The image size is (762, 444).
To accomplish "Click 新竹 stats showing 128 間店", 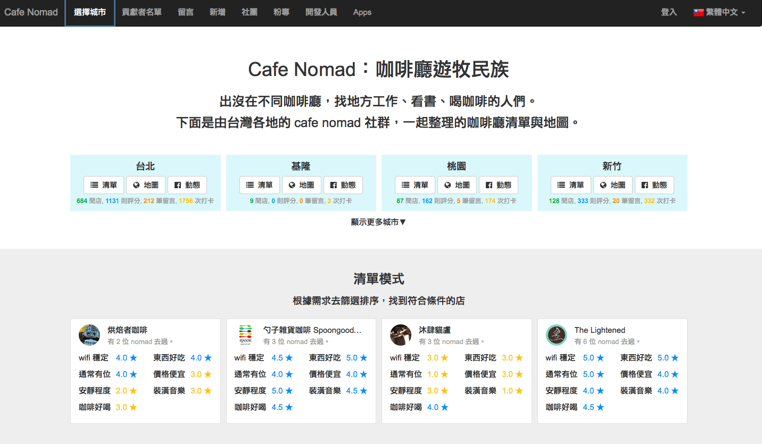I will tap(612, 201).
